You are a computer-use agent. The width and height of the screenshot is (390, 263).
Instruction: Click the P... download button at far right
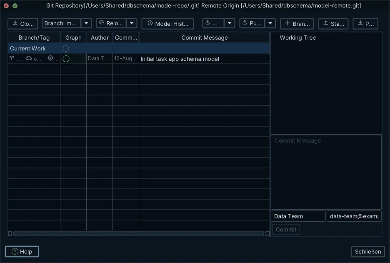click(x=365, y=24)
